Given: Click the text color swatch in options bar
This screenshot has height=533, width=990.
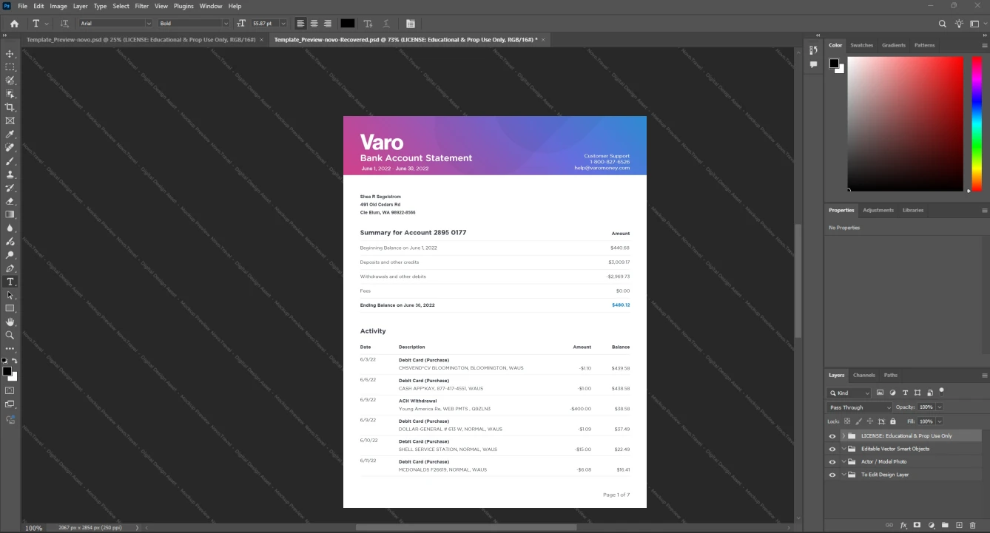Looking at the screenshot, I should point(348,24).
